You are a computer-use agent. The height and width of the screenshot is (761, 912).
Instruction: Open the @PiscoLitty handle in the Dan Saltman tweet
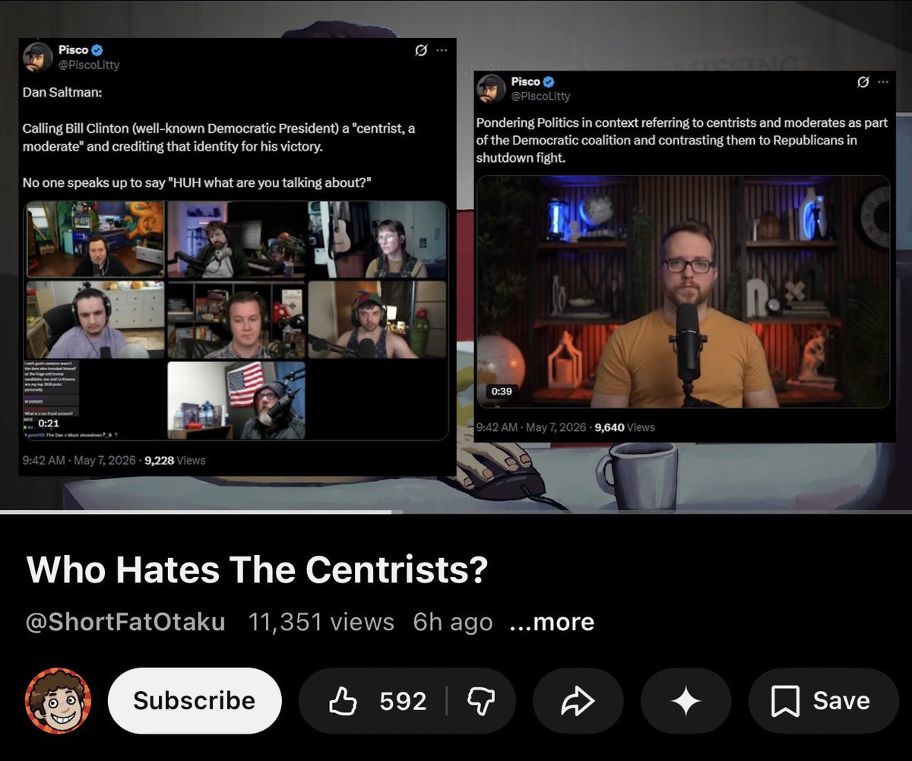point(89,65)
